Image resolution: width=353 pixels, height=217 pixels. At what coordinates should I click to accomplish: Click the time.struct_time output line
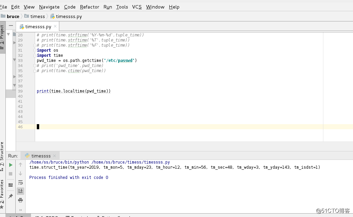tap(175, 167)
